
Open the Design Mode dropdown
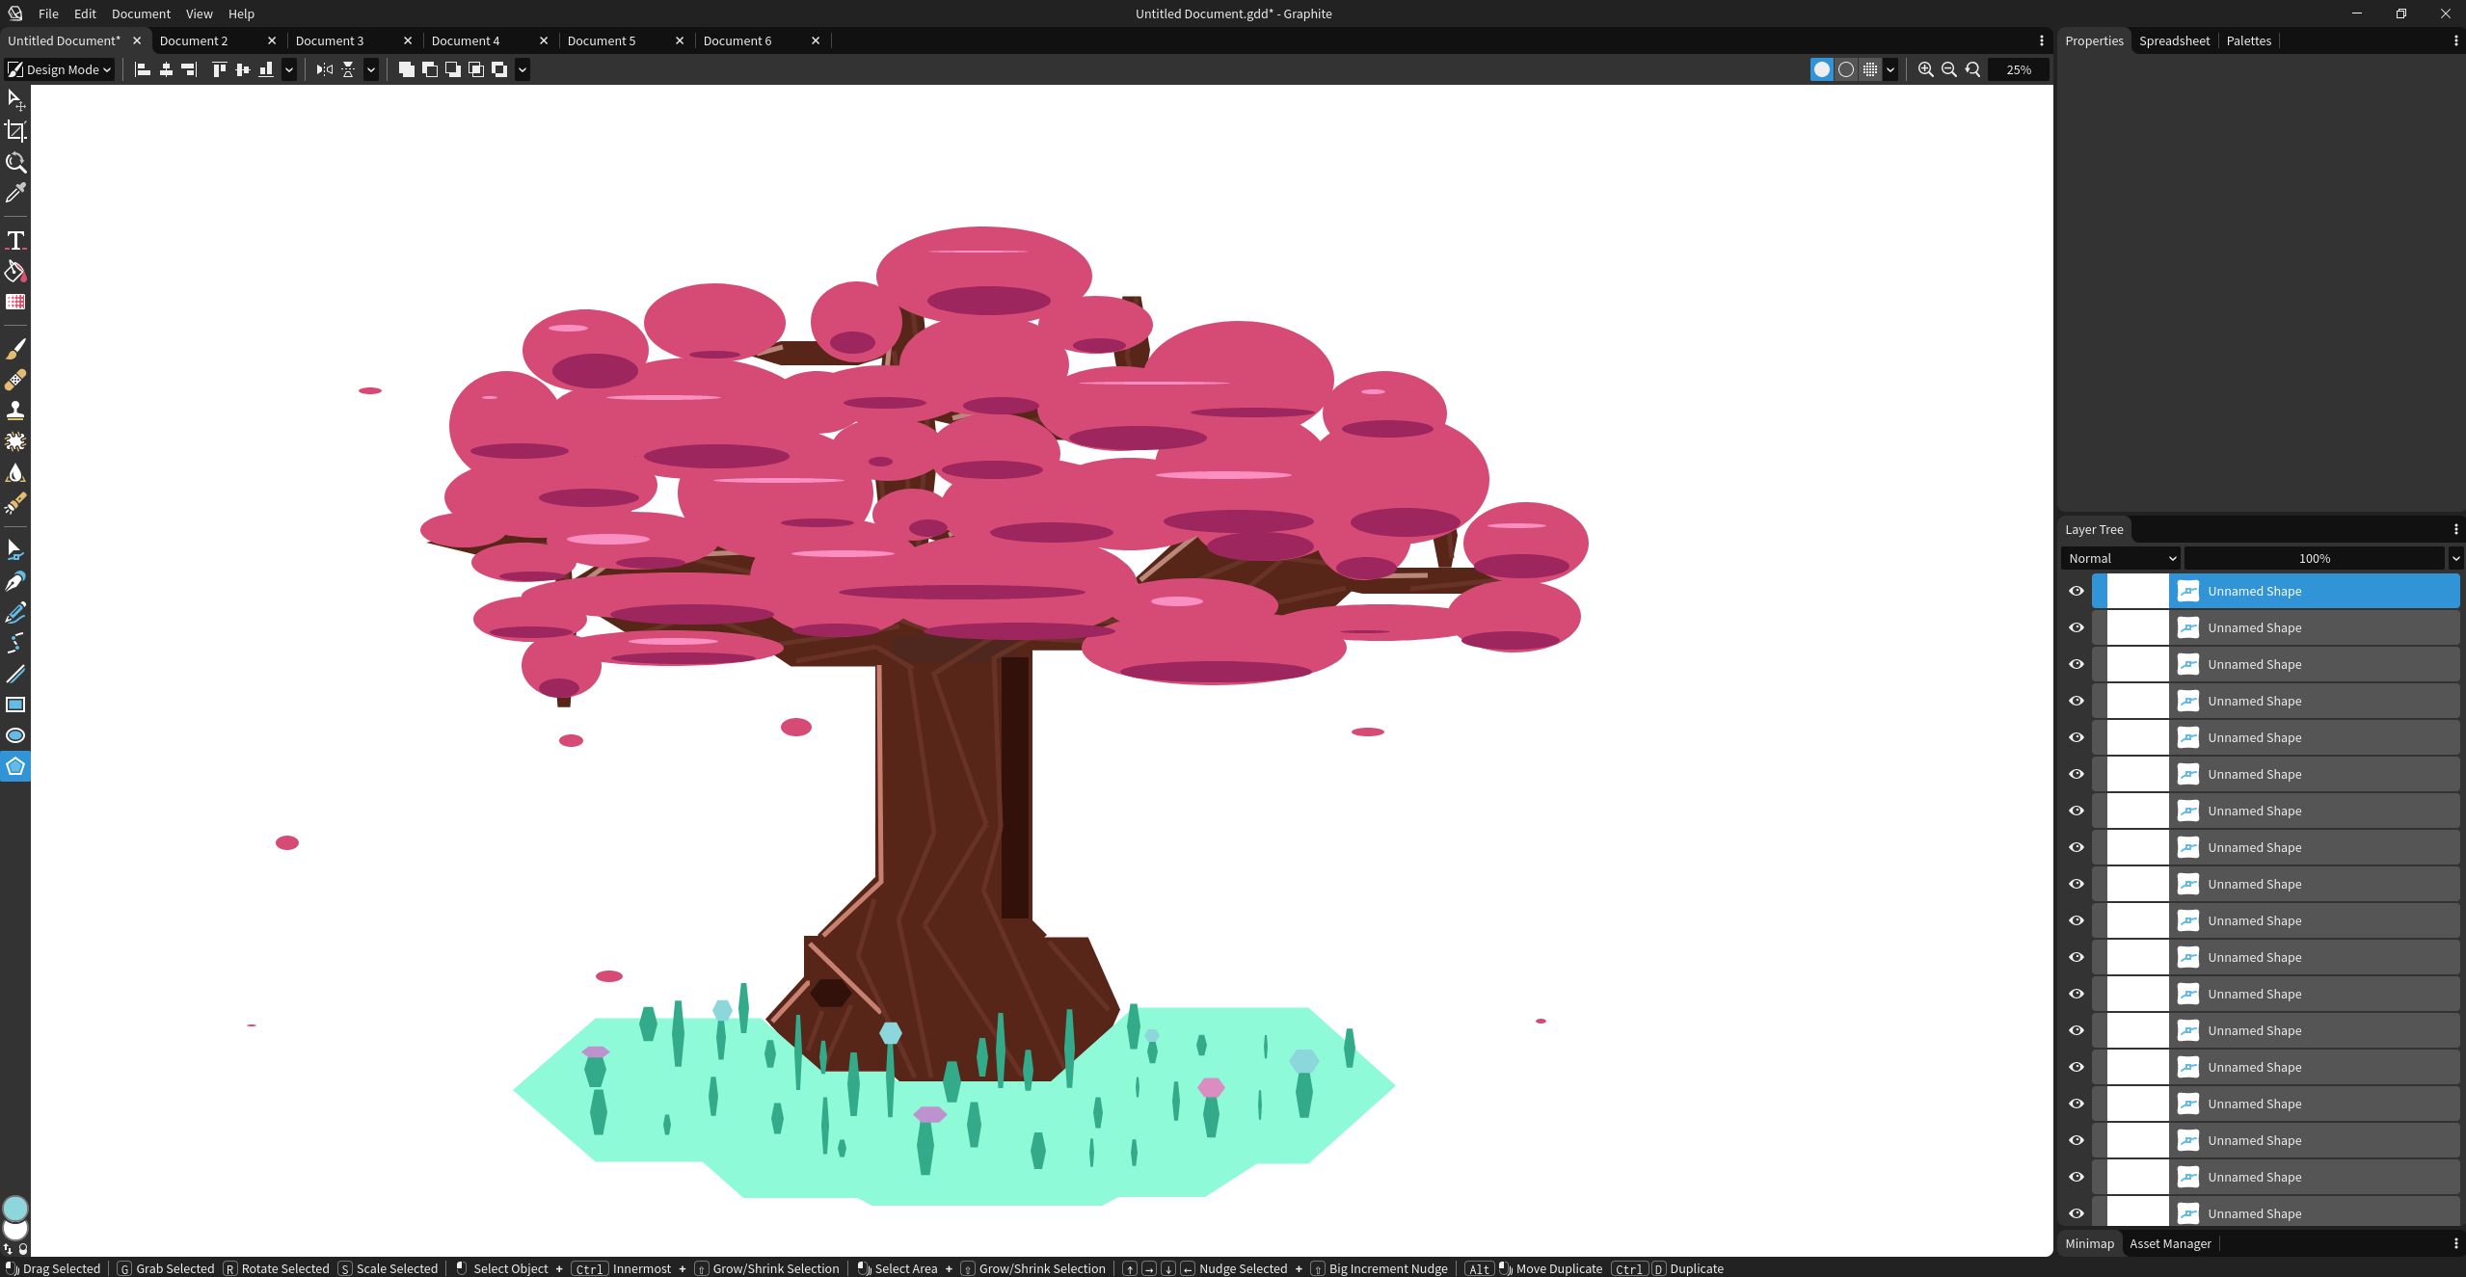pos(60,69)
